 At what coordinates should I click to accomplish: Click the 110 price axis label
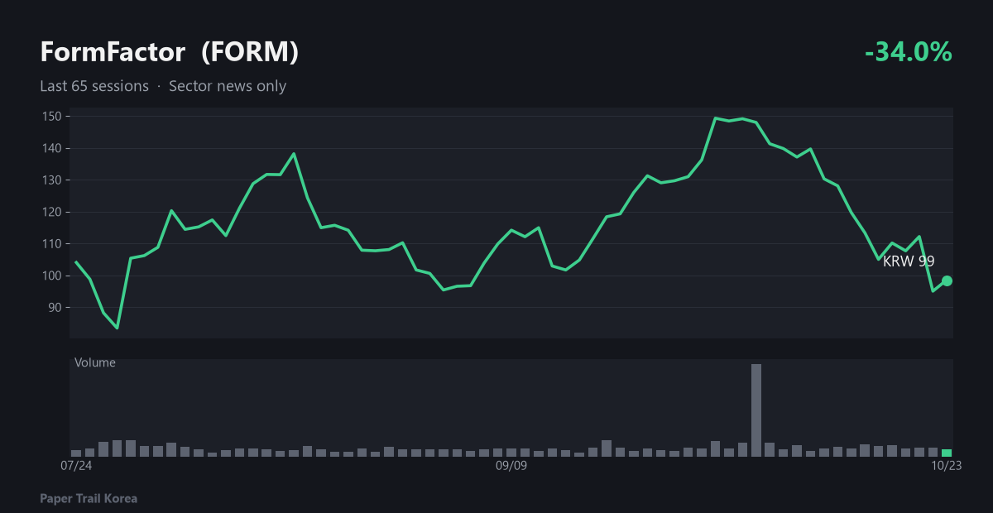coord(51,243)
